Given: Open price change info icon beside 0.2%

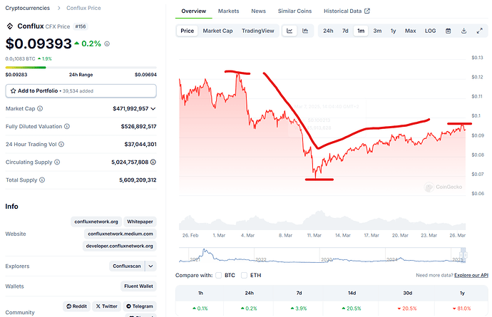Looking at the screenshot, I should point(107,44).
